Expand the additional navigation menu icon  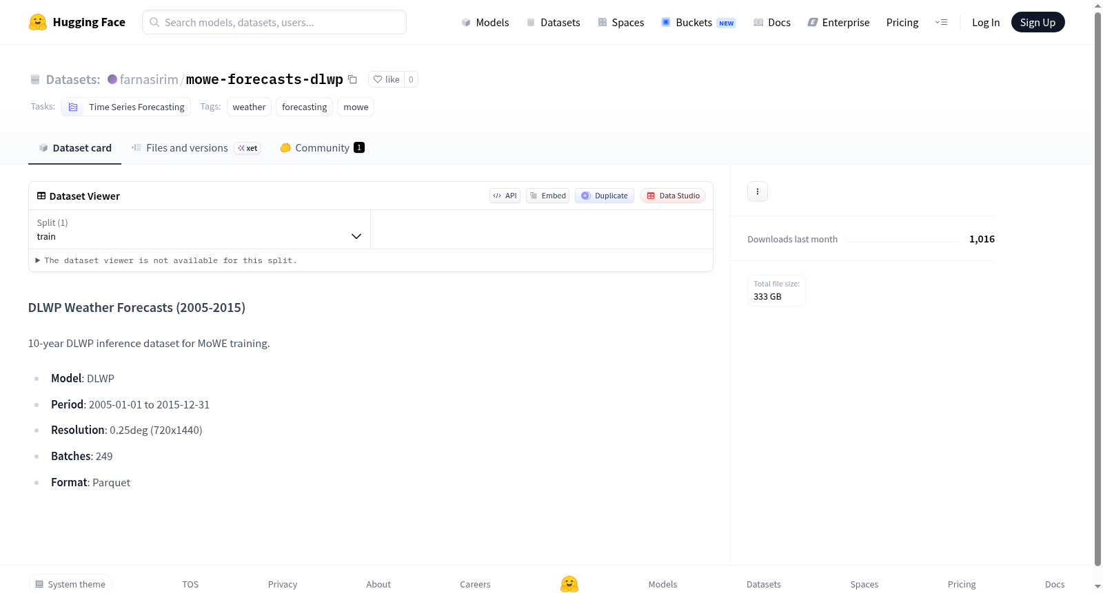pos(941,22)
